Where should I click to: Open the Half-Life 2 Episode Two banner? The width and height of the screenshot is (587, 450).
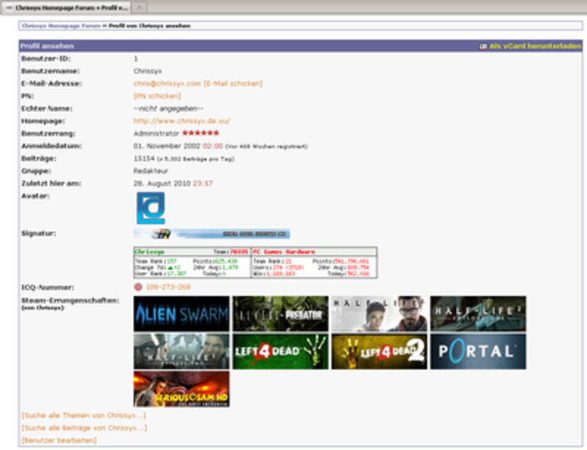pyautogui.click(x=181, y=352)
